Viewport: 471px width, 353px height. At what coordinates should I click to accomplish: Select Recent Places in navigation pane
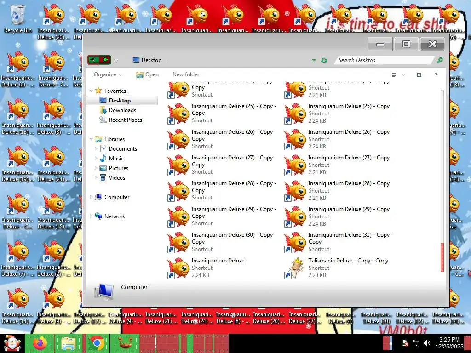[x=125, y=120]
